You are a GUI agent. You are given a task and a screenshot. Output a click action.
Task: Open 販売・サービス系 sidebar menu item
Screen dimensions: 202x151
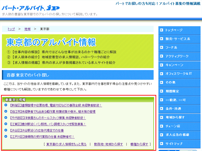(179, 39)
